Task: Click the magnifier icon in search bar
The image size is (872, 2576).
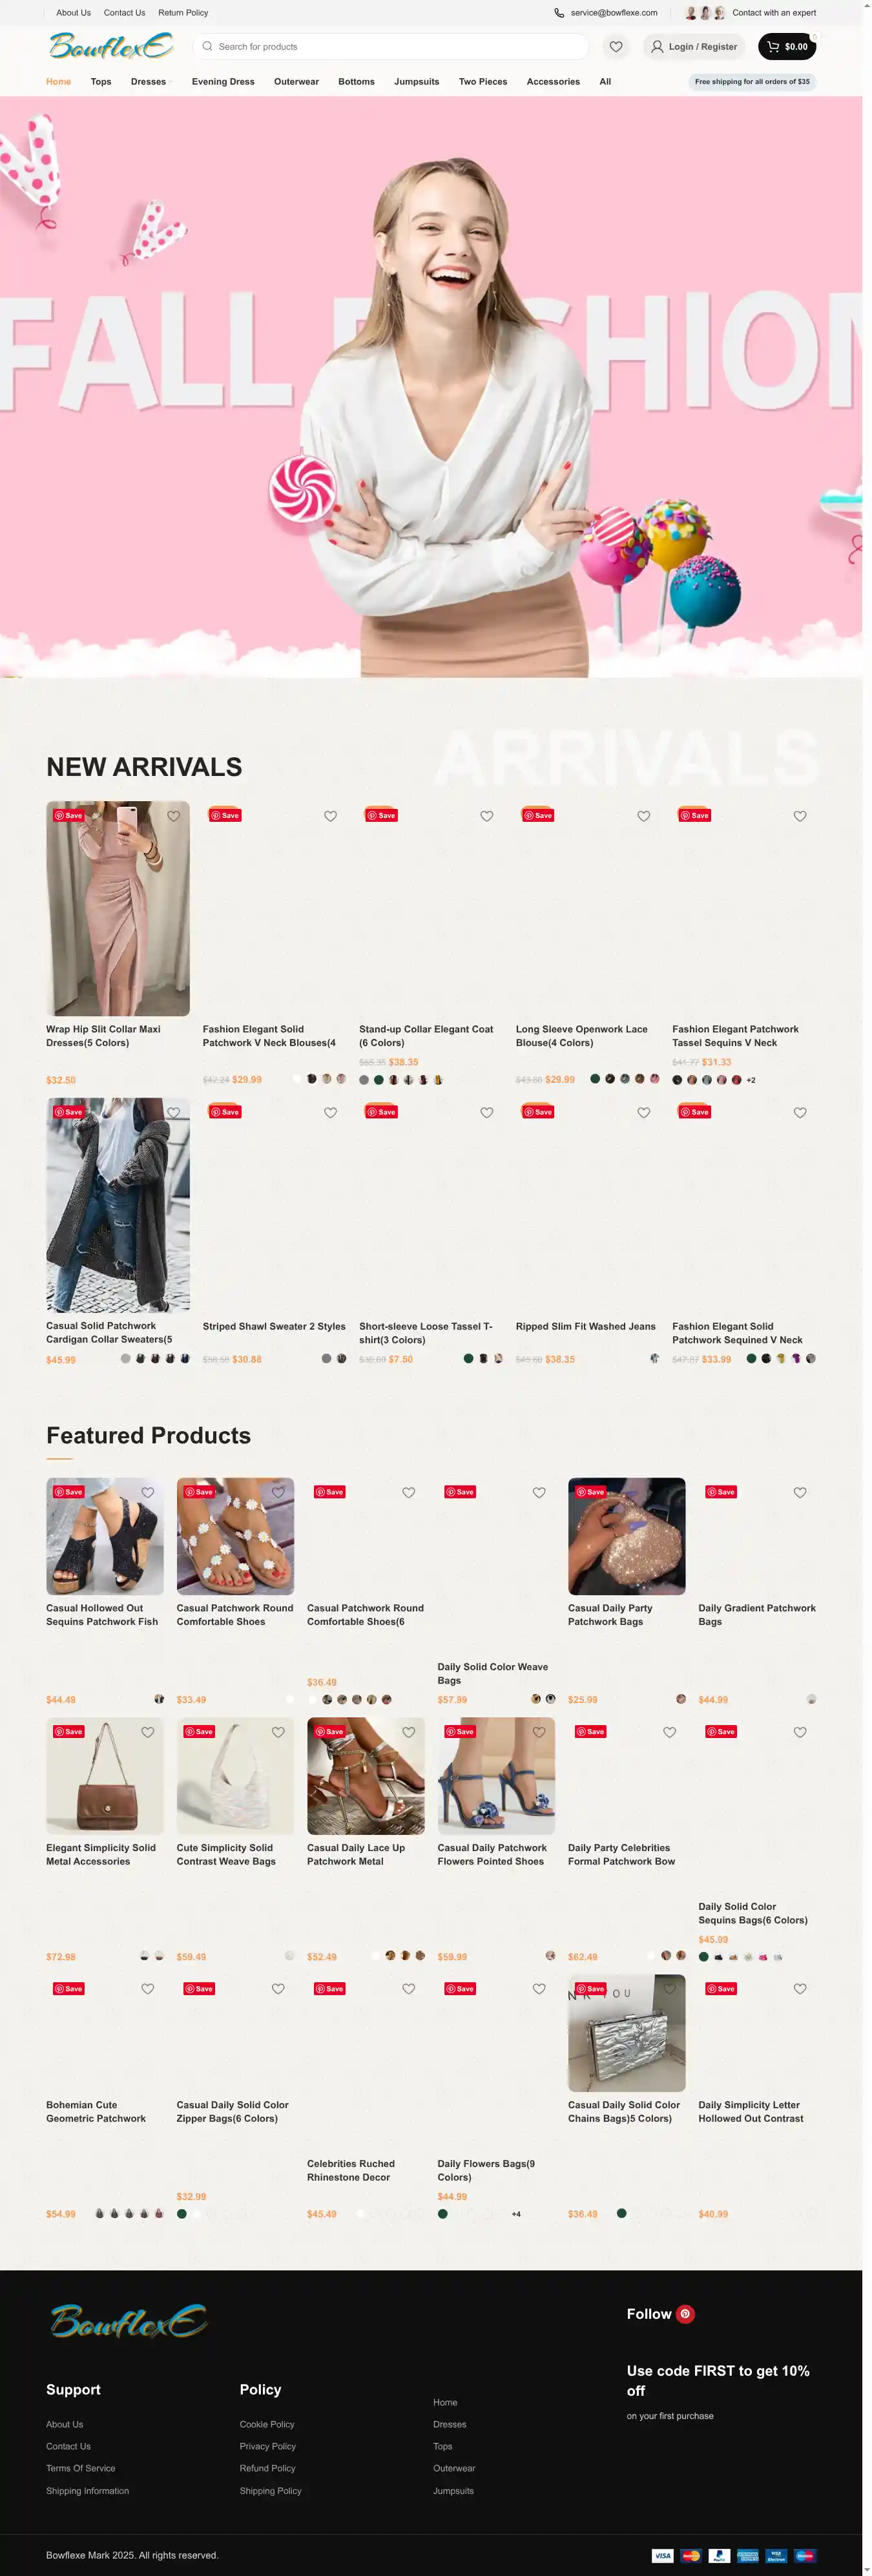Action: pyautogui.click(x=207, y=47)
